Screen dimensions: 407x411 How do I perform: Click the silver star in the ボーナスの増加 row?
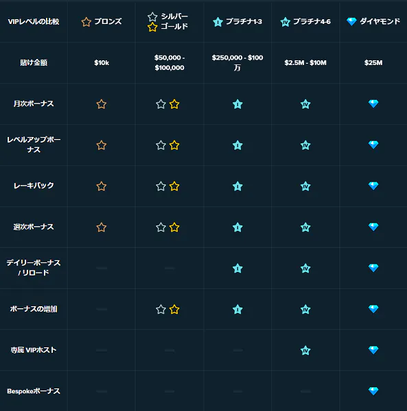click(161, 310)
